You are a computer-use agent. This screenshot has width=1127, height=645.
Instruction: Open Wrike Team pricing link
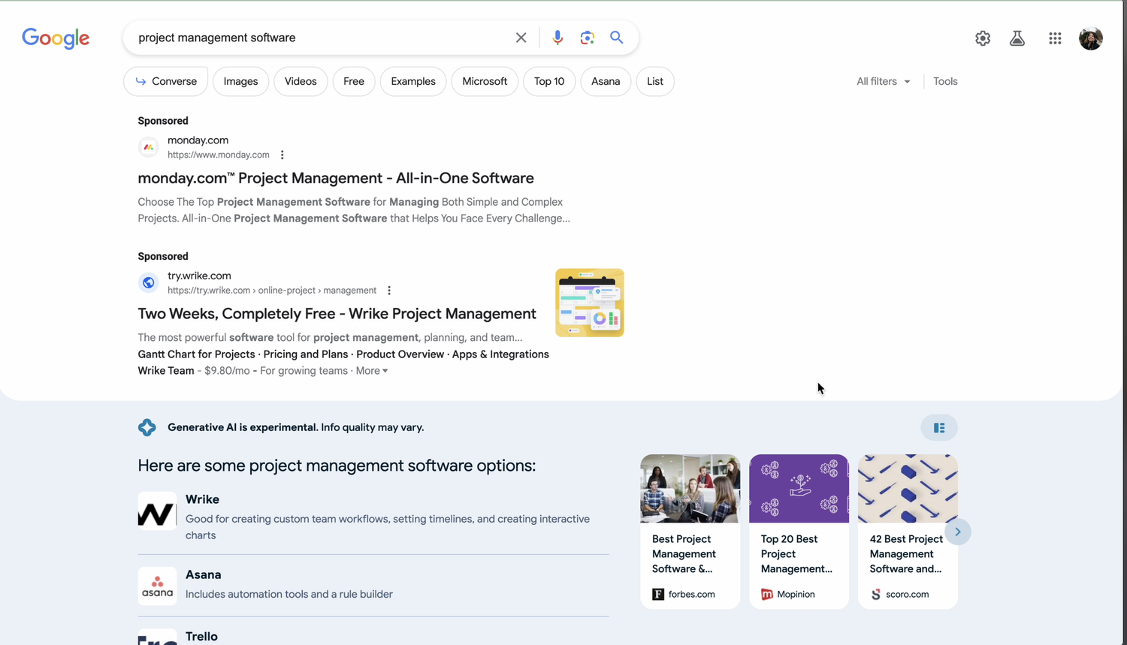(x=166, y=371)
